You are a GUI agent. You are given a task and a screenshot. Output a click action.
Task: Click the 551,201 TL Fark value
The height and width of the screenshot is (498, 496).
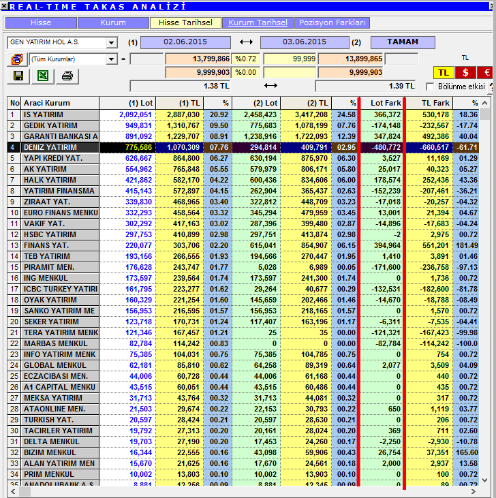[435, 245]
